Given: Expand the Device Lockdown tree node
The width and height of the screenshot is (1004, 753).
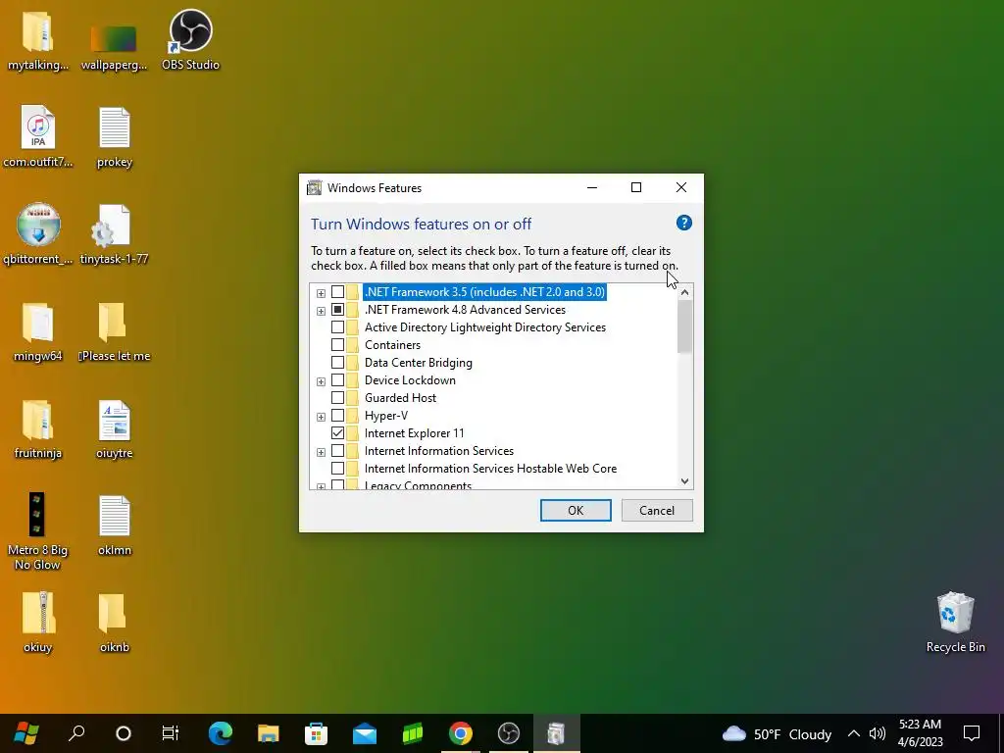Looking at the screenshot, I should pos(321,381).
